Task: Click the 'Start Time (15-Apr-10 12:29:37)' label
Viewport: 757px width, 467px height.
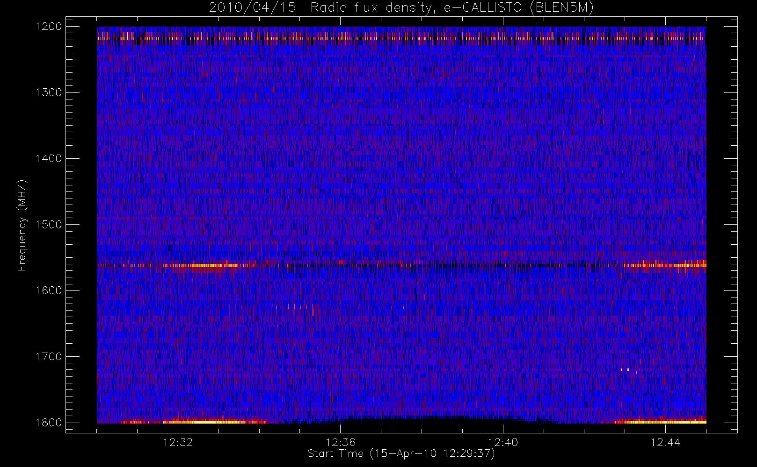Action: (401, 453)
